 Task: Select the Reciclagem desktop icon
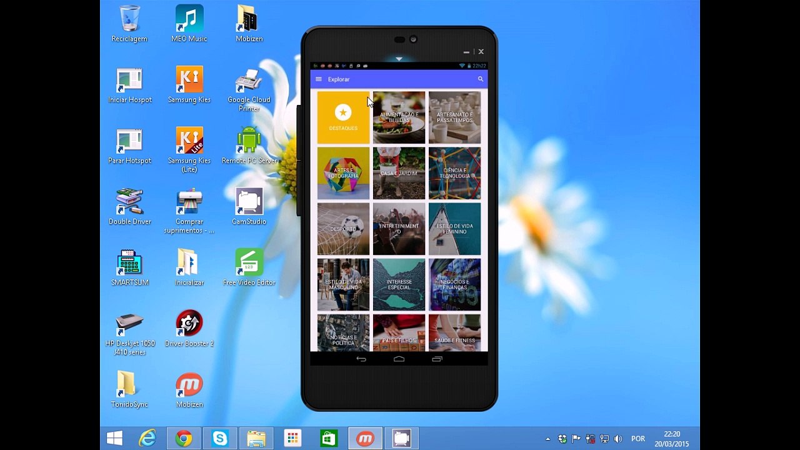pos(129,24)
